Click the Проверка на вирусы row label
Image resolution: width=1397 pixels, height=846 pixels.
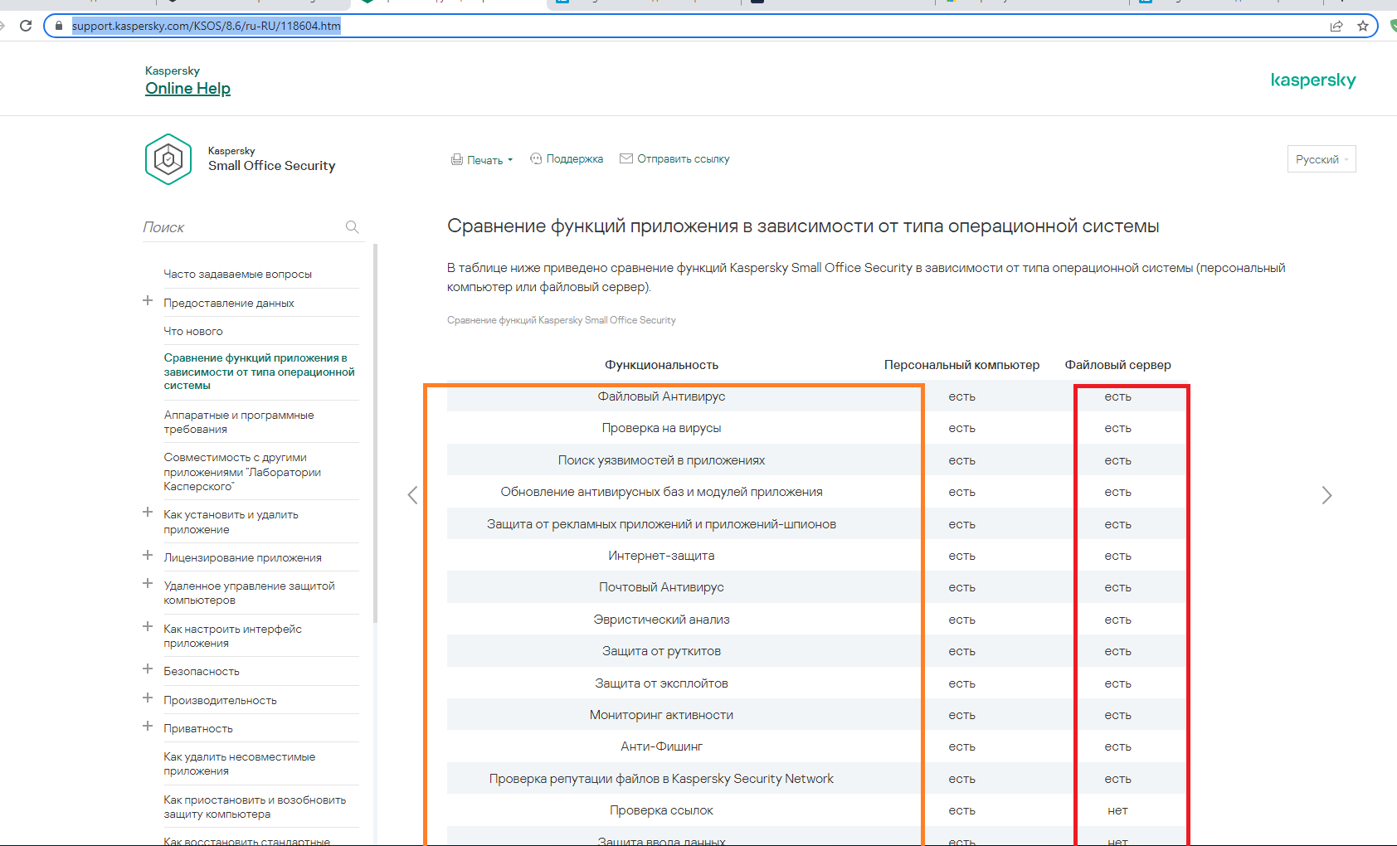tap(661, 428)
